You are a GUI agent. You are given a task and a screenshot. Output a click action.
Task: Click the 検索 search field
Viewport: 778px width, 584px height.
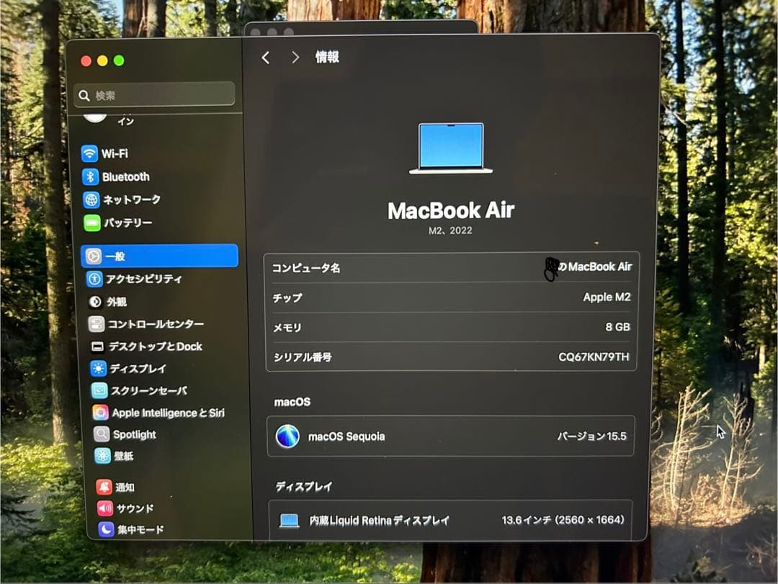click(153, 94)
